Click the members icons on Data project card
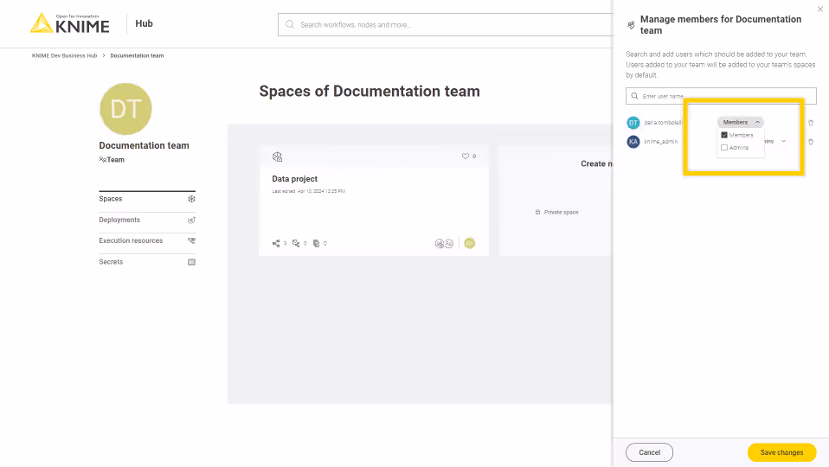Screen dimensions: 829x467 pyautogui.click(x=444, y=244)
